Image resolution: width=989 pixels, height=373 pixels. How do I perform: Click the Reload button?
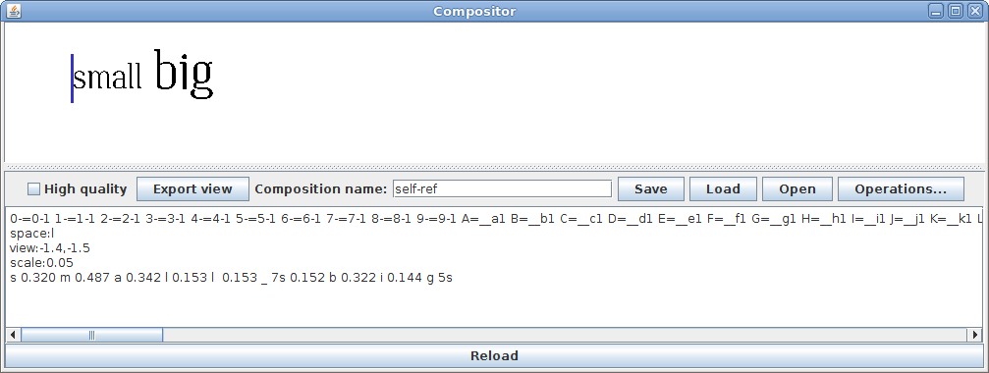pyautogui.click(x=495, y=356)
